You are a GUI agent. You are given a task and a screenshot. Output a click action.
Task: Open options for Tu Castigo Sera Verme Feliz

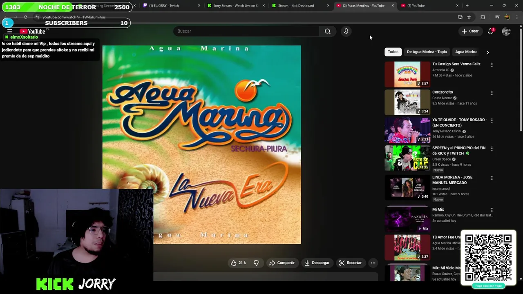click(492, 65)
